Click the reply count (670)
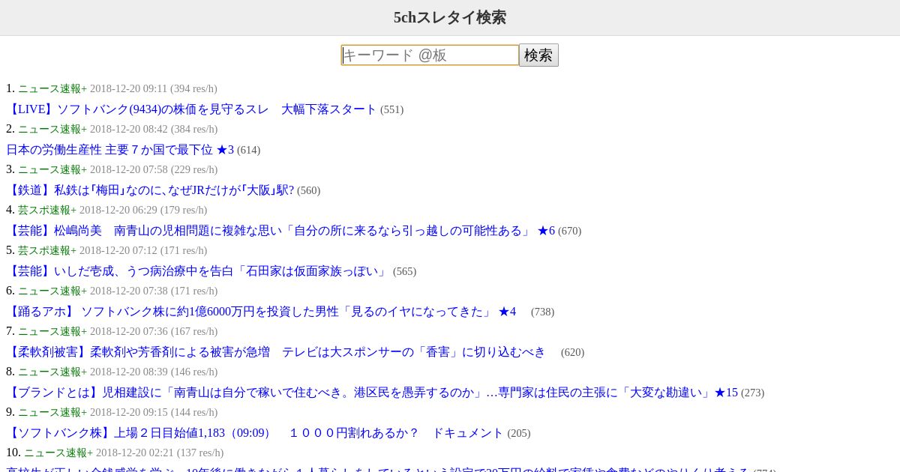This screenshot has width=900, height=472. coord(569,231)
